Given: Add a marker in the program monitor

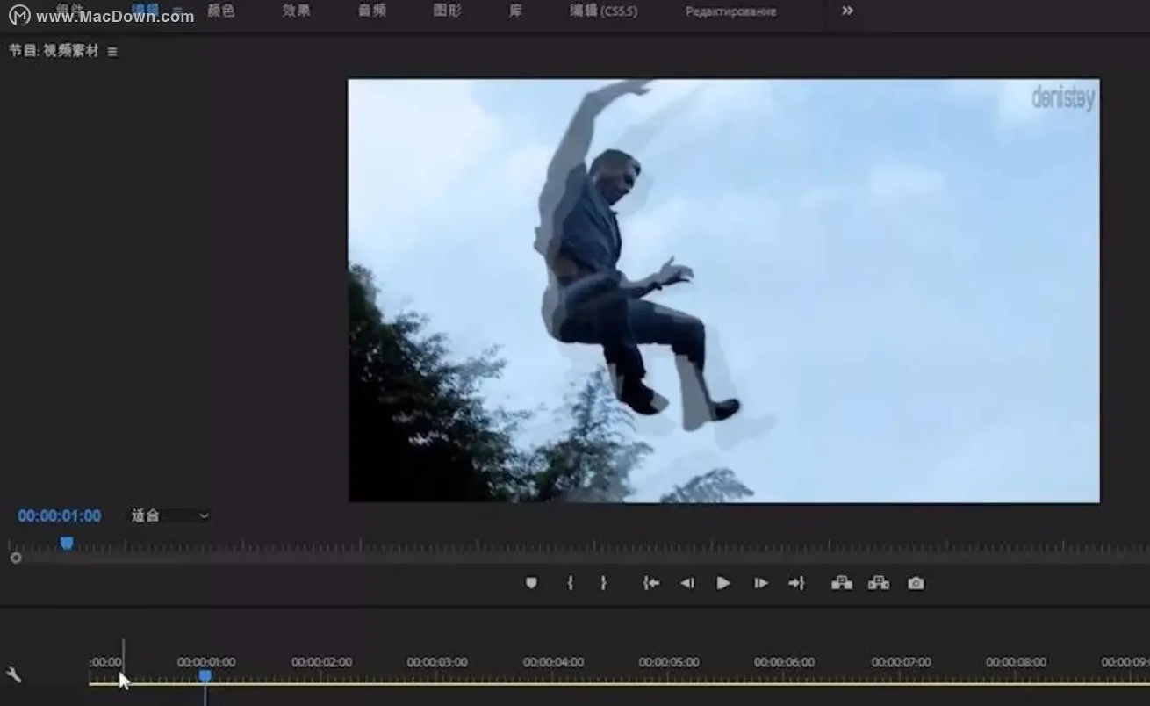Looking at the screenshot, I should tap(531, 583).
